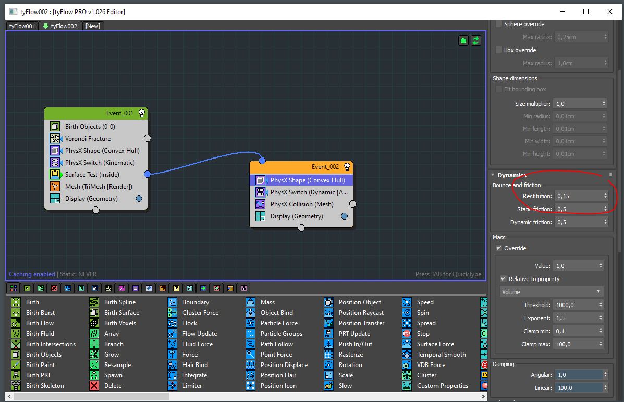
Task: Choose the Birth Spline operator icon
Action: (94, 302)
